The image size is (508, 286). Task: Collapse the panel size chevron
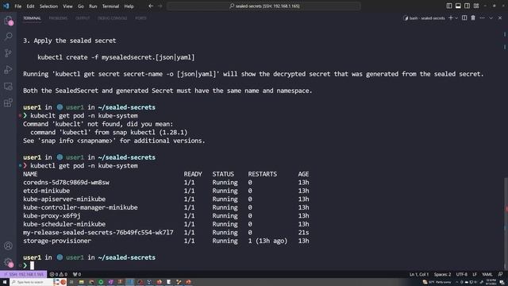tap(491, 17)
